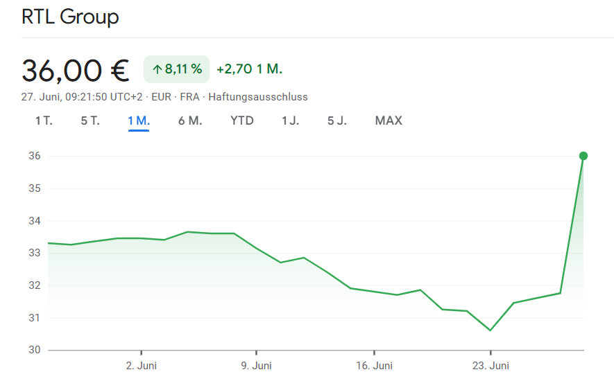Switch chart to 5 J. range
The width and height of the screenshot is (614, 381).
(337, 121)
